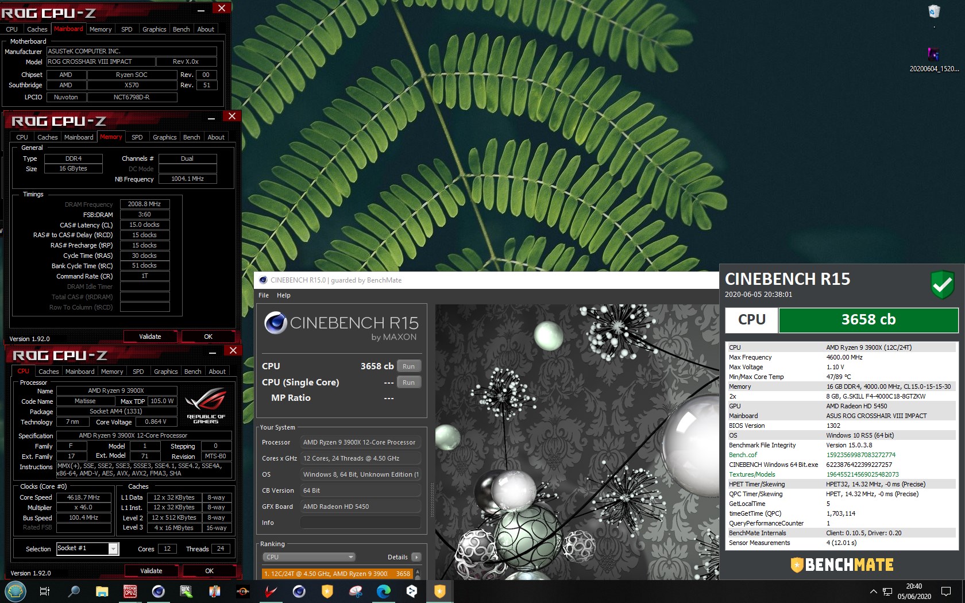Expand the ranking Details arrow
The width and height of the screenshot is (965, 603).
coord(416,557)
